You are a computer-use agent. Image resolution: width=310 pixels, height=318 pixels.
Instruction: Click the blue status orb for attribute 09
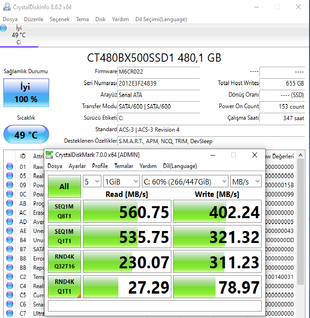coord(10,185)
